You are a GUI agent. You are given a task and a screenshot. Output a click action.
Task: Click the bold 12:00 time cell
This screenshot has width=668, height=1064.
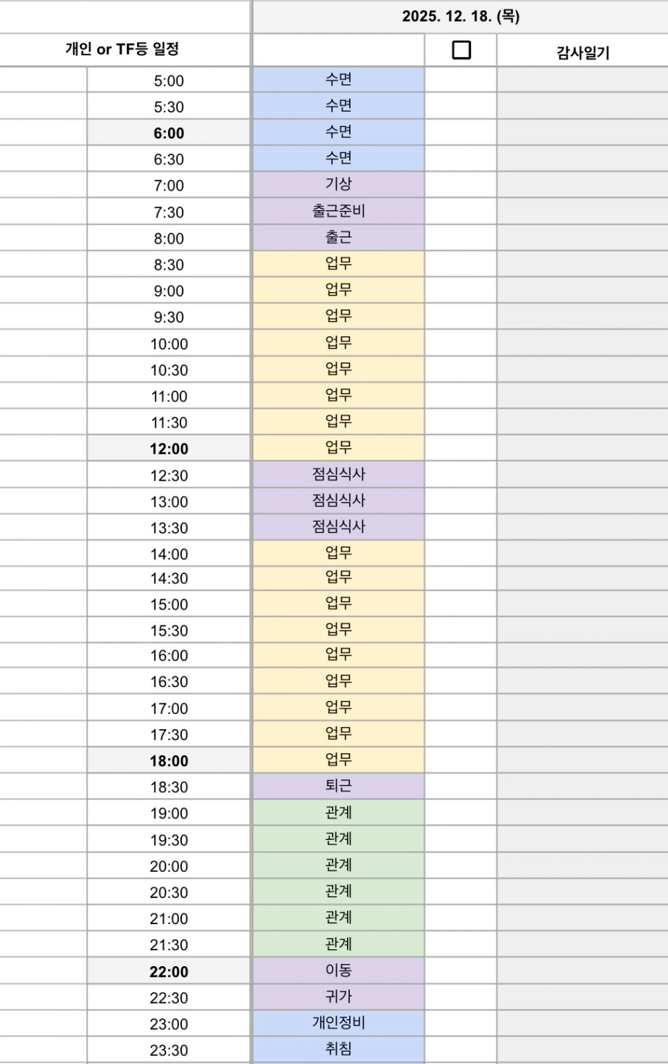(x=169, y=449)
